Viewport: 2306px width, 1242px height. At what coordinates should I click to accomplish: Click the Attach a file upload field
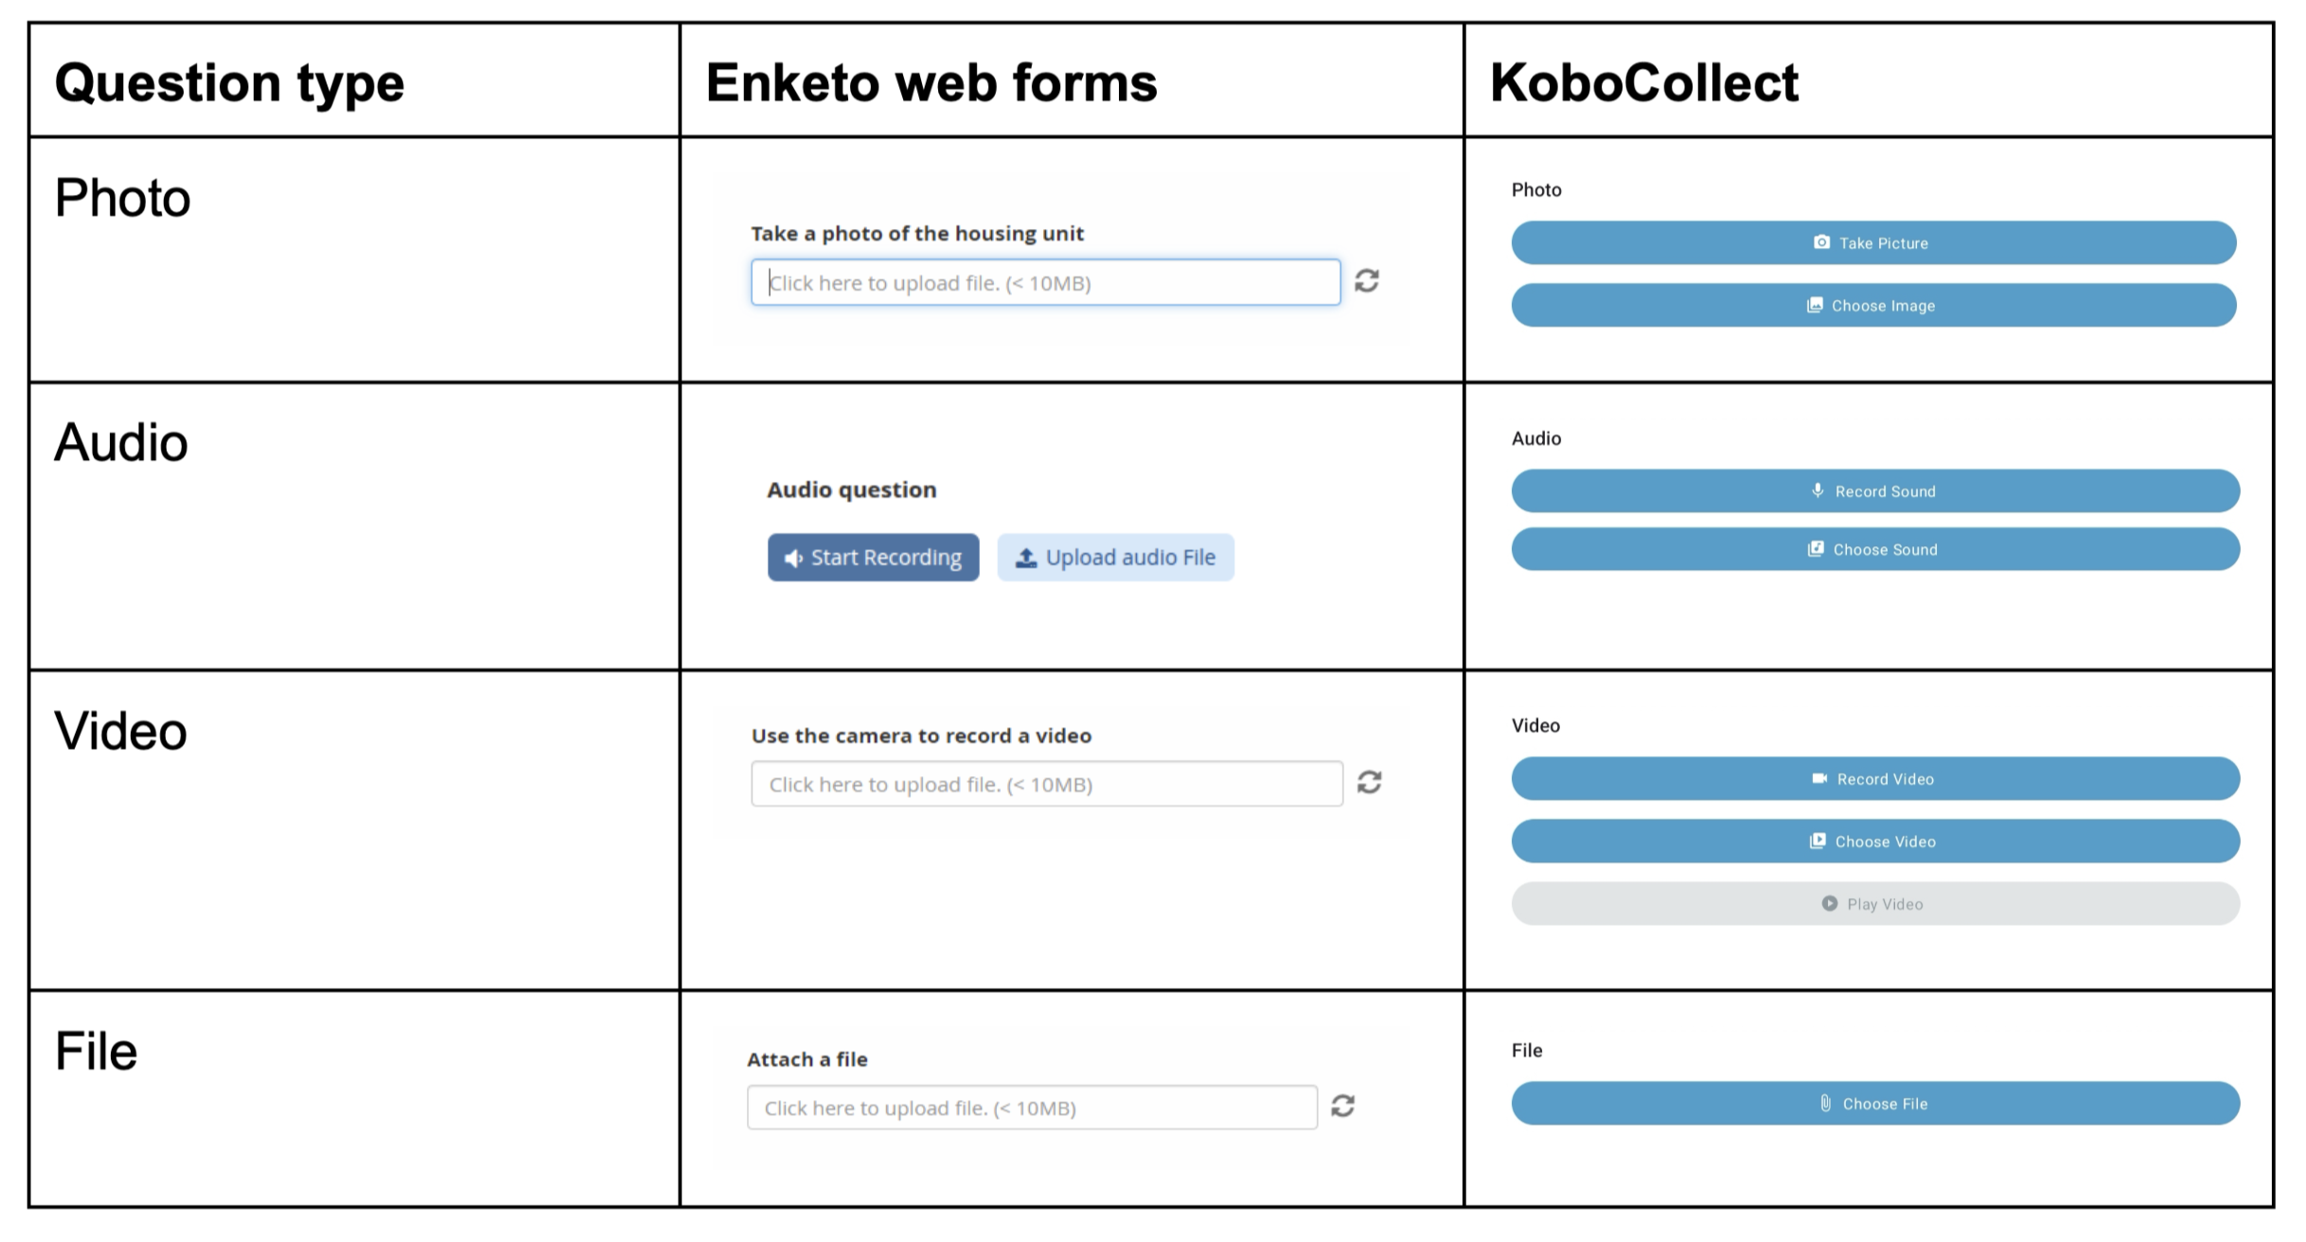point(1032,1108)
